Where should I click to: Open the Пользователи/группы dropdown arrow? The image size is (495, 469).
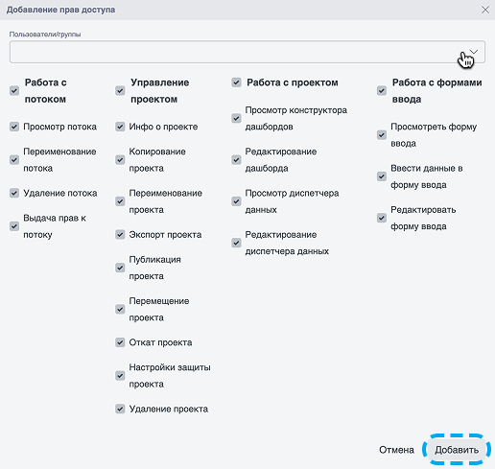474,52
